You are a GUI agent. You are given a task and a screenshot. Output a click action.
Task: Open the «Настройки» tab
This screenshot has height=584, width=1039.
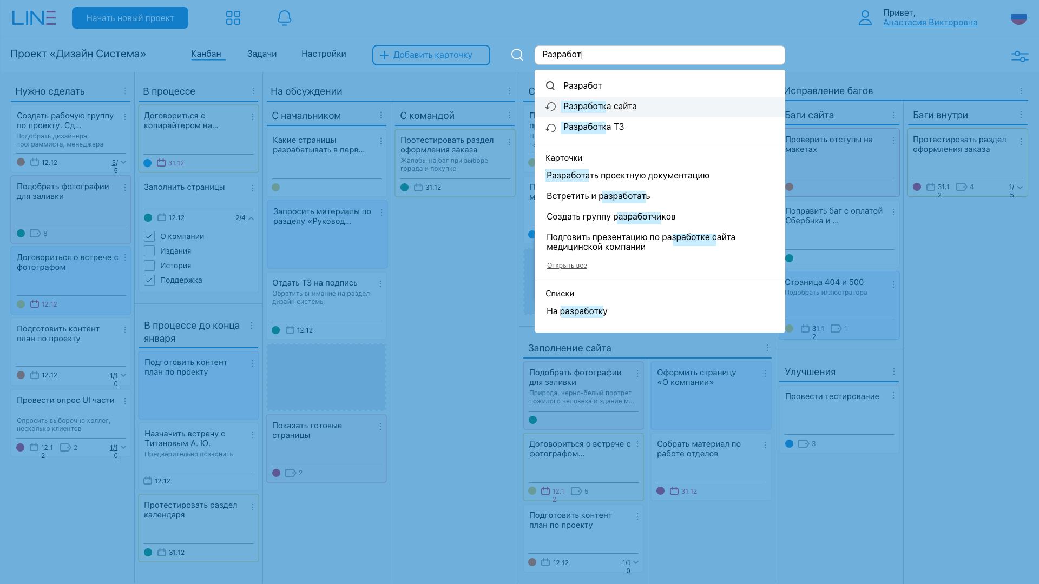click(324, 54)
